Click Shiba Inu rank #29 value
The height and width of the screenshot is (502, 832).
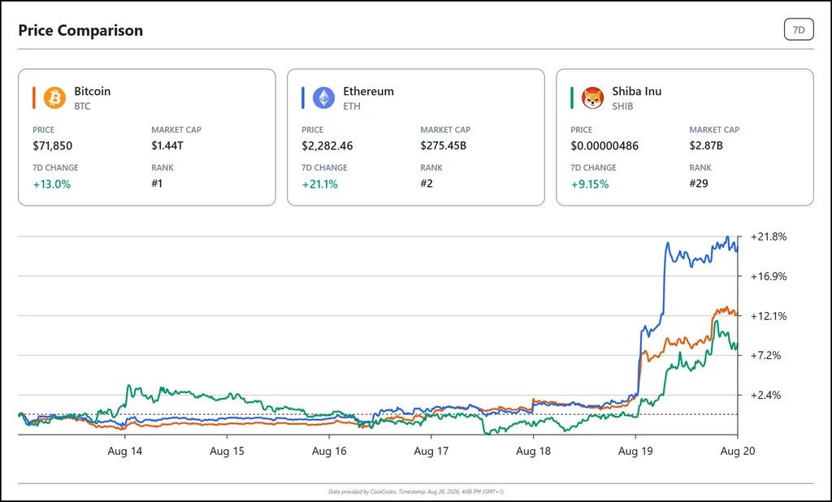pyautogui.click(x=698, y=184)
